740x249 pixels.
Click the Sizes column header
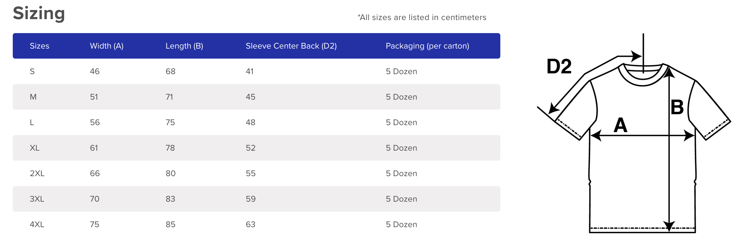[x=39, y=46]
